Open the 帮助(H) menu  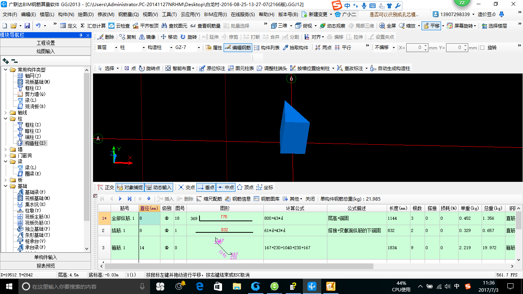pyautogui.click(x=266, y=15)
